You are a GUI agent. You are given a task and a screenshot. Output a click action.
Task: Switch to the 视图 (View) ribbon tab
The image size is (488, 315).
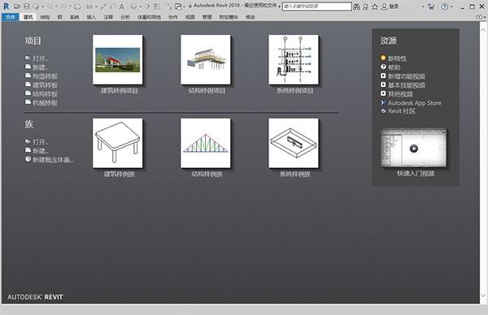[x=190, y=17]
